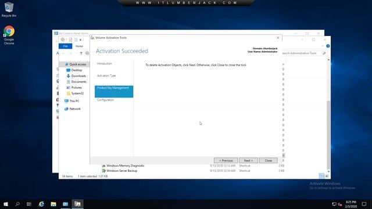
Task: Click the This PC computer icon
Action: coord(66,101)
